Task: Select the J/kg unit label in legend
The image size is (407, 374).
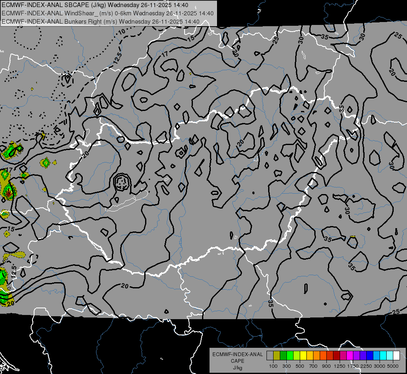Action: pyautogui.click(x=237, y=368)
